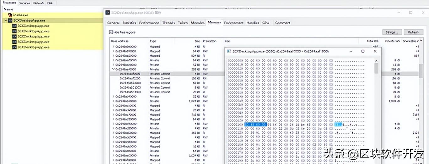
Task: Select the first child ICXDesktopApp.exe icon
Action: click(14, 26)
